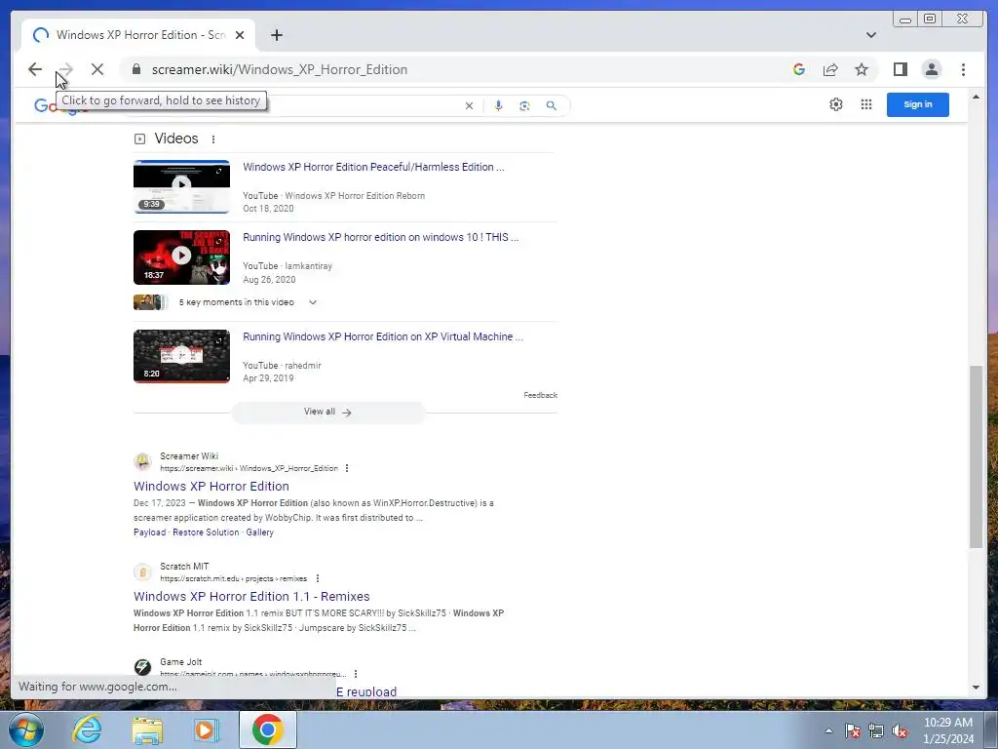Submit search with magnifier icon
The image size is (998, 749).
click(552, 105)
